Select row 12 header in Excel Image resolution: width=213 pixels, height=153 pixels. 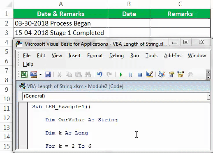tap(7, 118)
